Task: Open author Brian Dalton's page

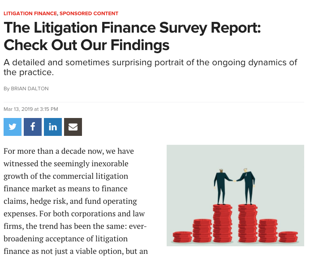Action: pyautogui.click(x=30, y=88)
